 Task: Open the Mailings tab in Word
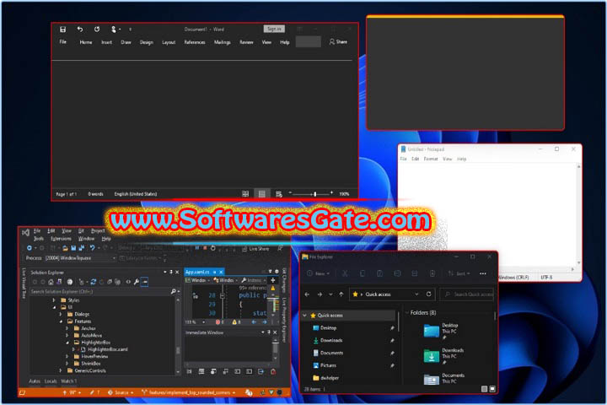coord(223,42)
